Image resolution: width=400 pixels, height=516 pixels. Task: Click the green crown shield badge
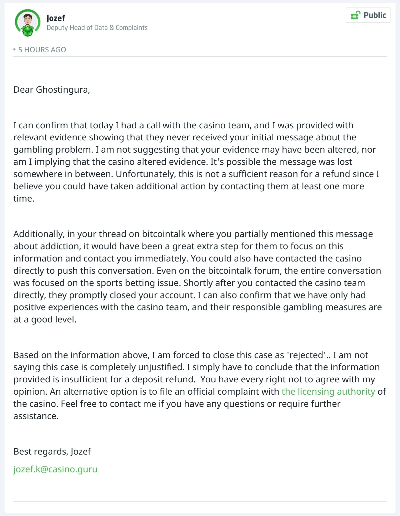(28, 31)
